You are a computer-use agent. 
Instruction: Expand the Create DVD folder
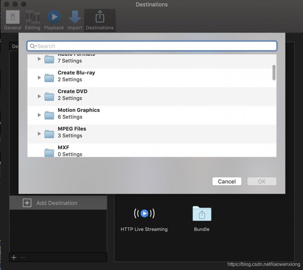[39, 96]
